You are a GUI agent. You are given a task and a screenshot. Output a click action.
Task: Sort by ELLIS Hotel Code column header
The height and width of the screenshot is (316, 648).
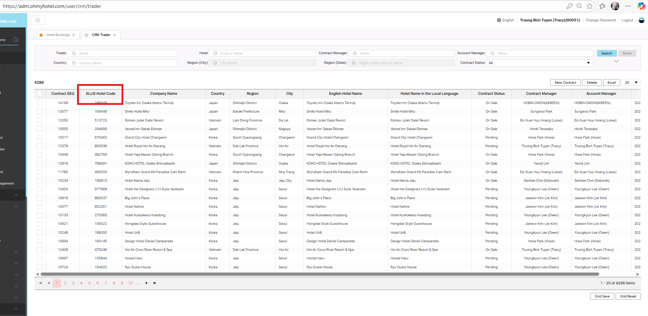pos(101,94)
